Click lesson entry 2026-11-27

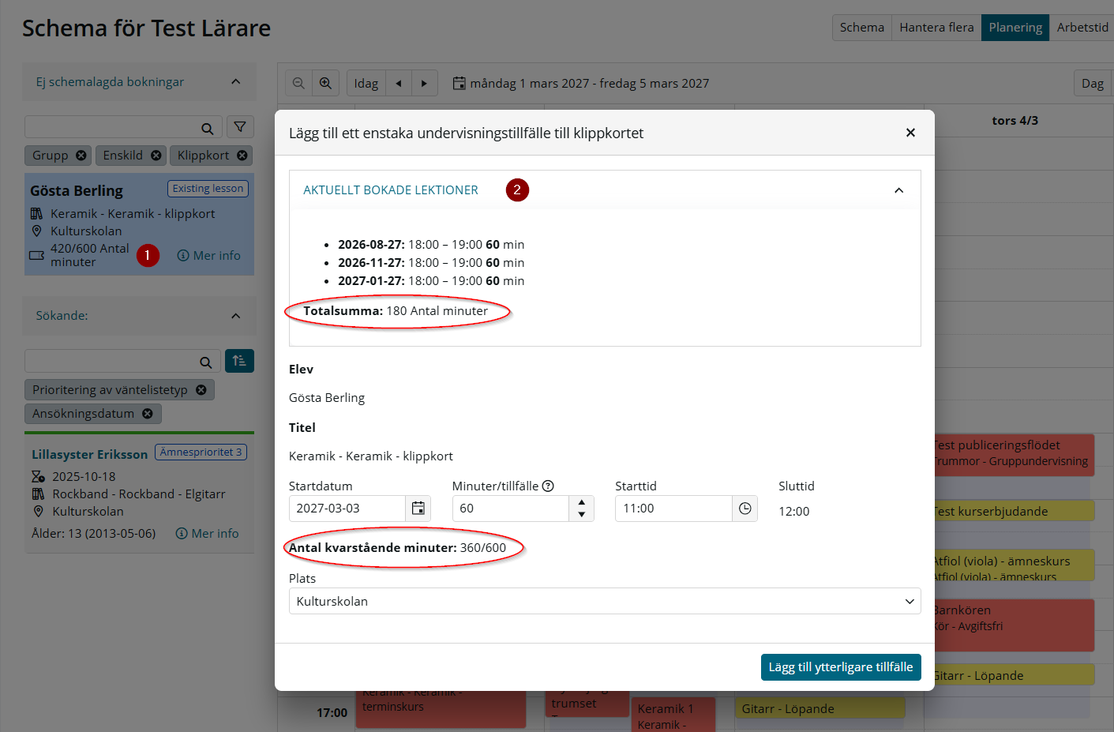431,263
